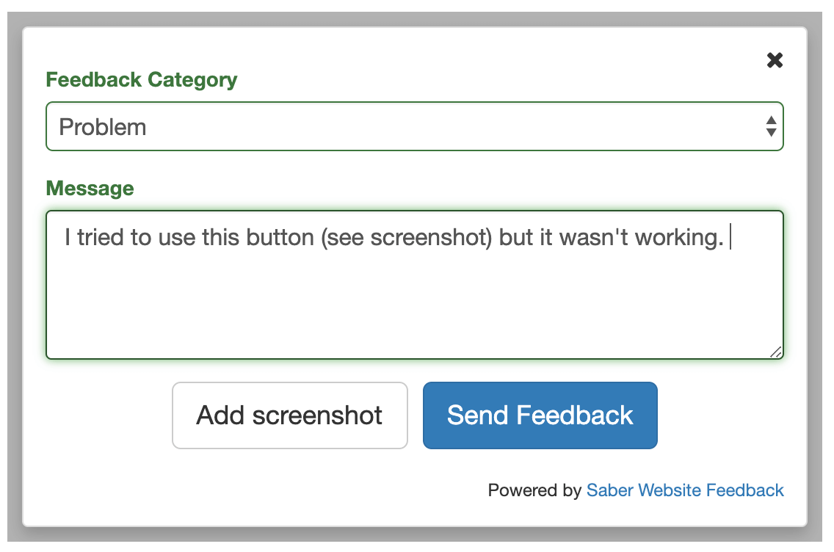Click the "Powered by" footer text

534,490
